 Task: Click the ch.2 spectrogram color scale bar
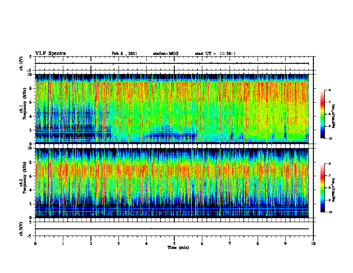[x=322, y=188]
